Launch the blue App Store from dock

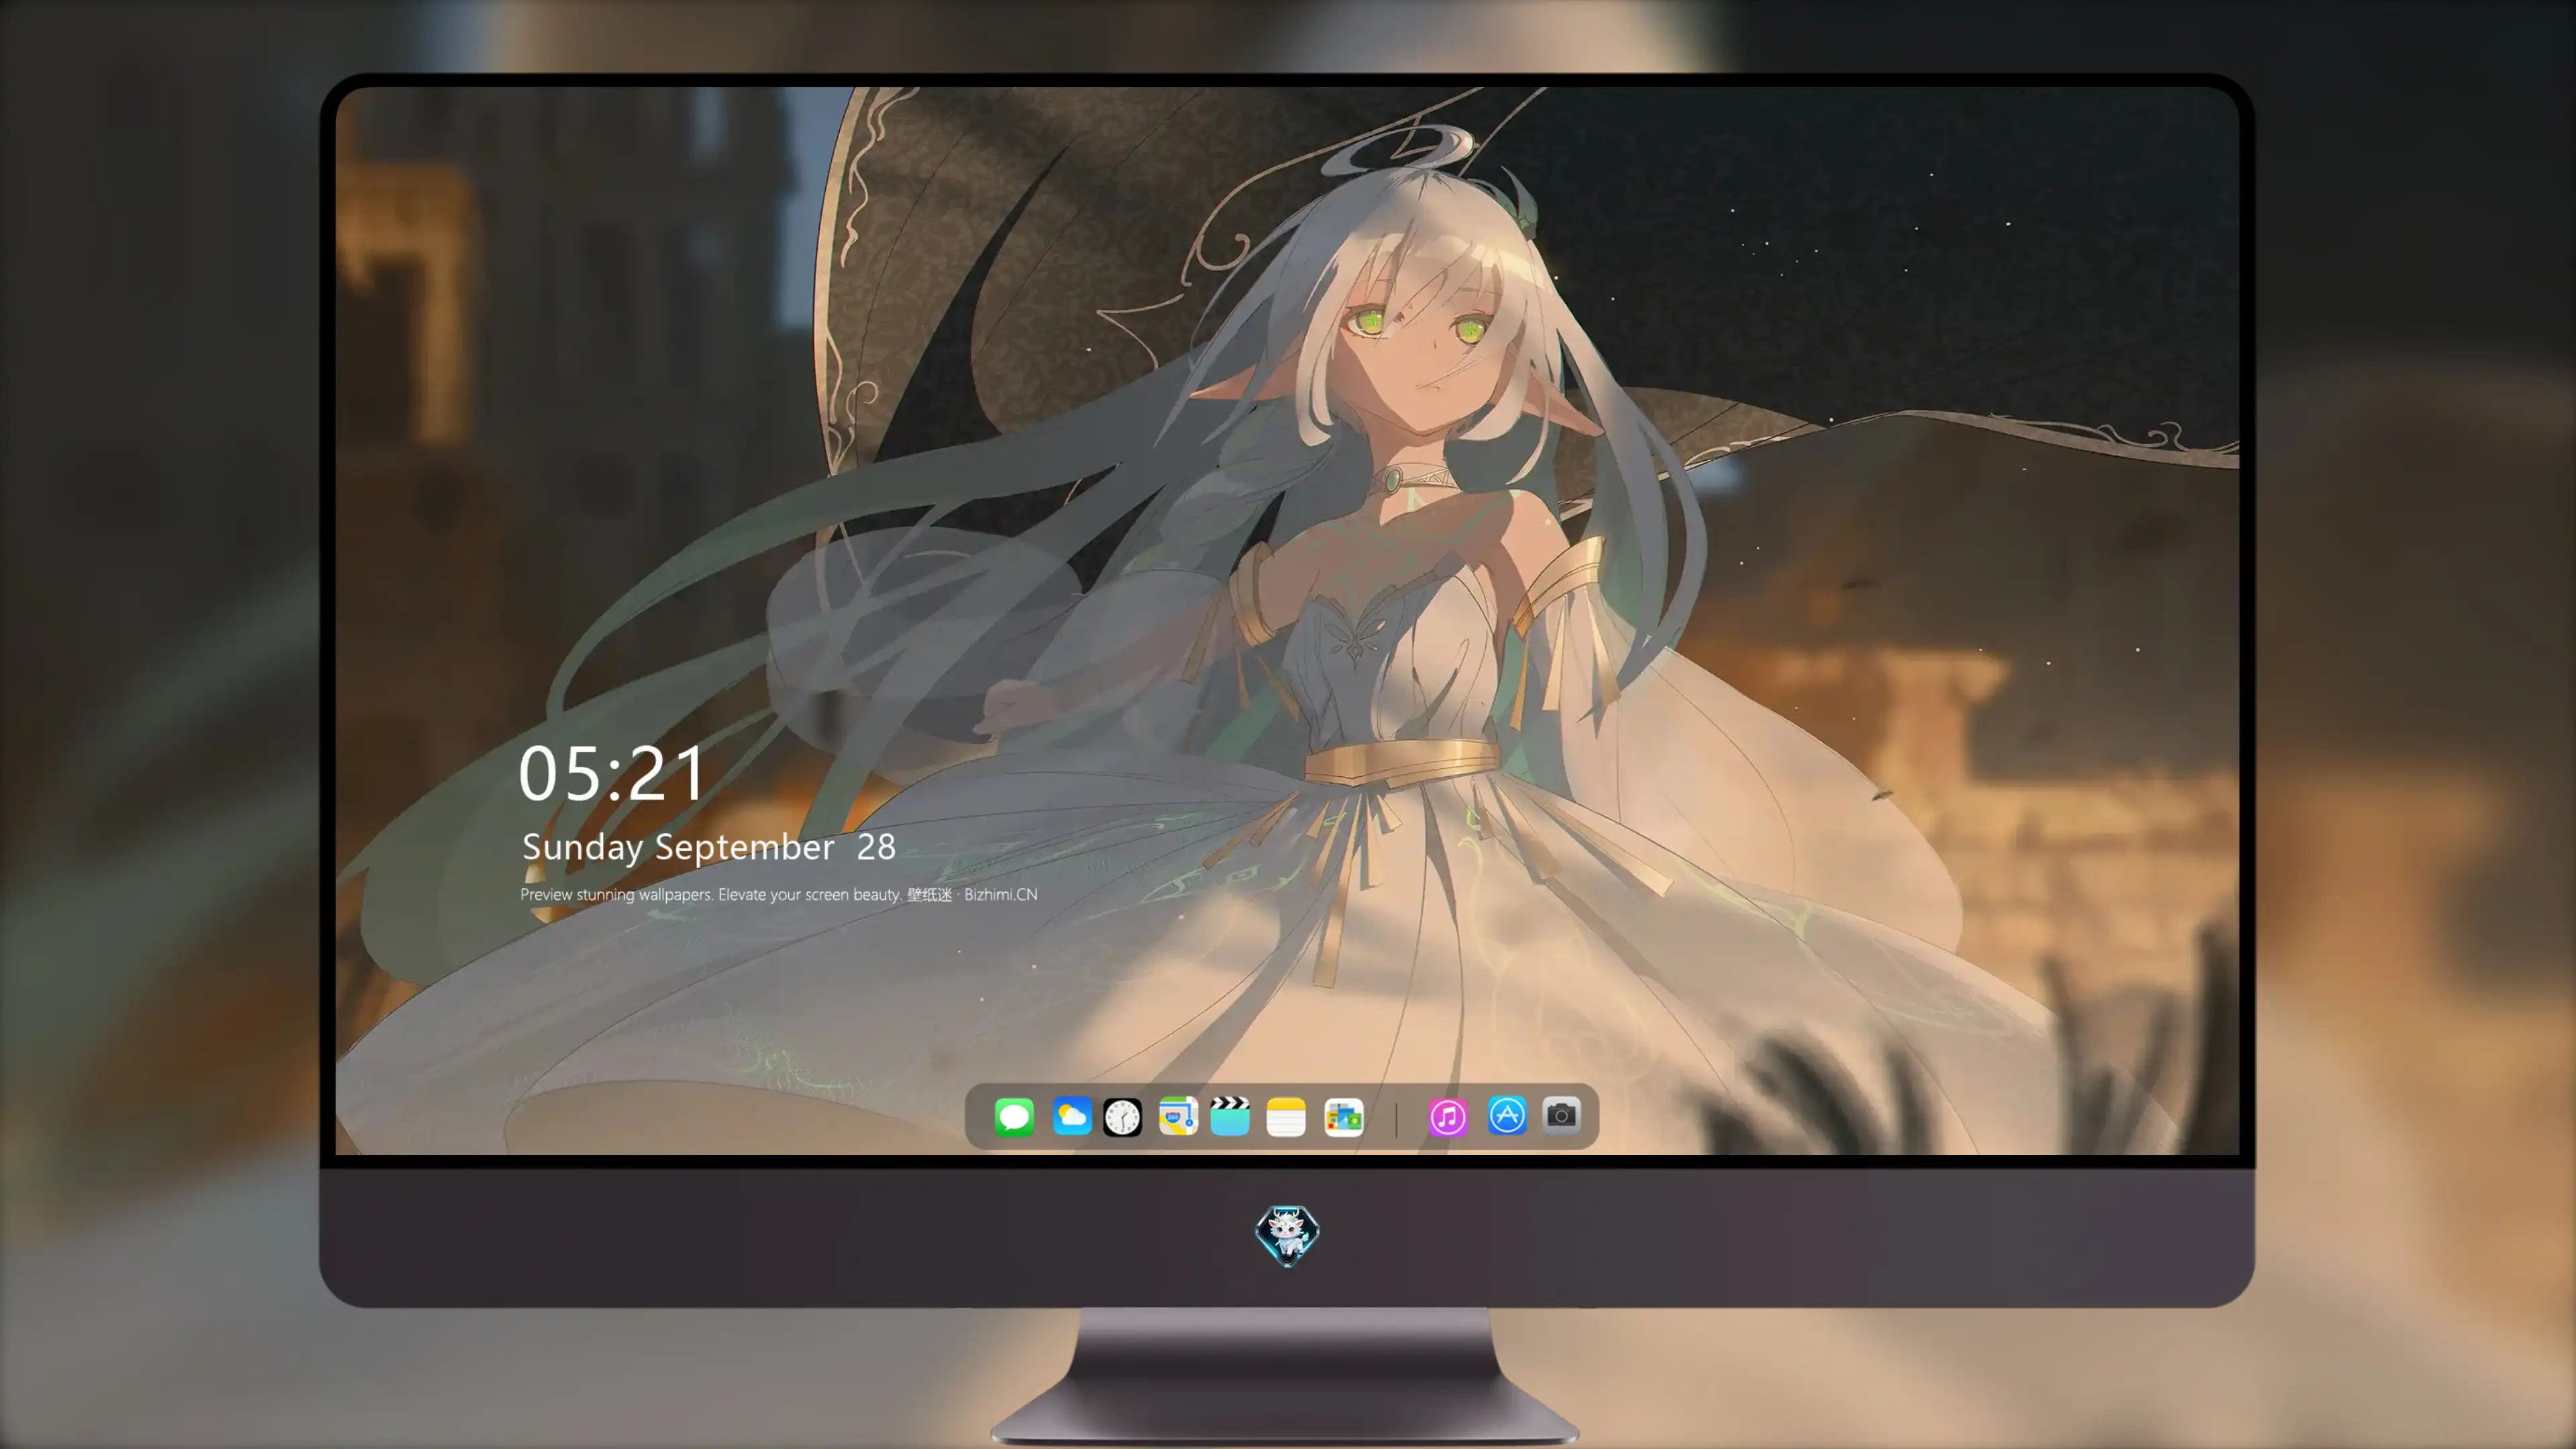click(x=1507, y=1115)
